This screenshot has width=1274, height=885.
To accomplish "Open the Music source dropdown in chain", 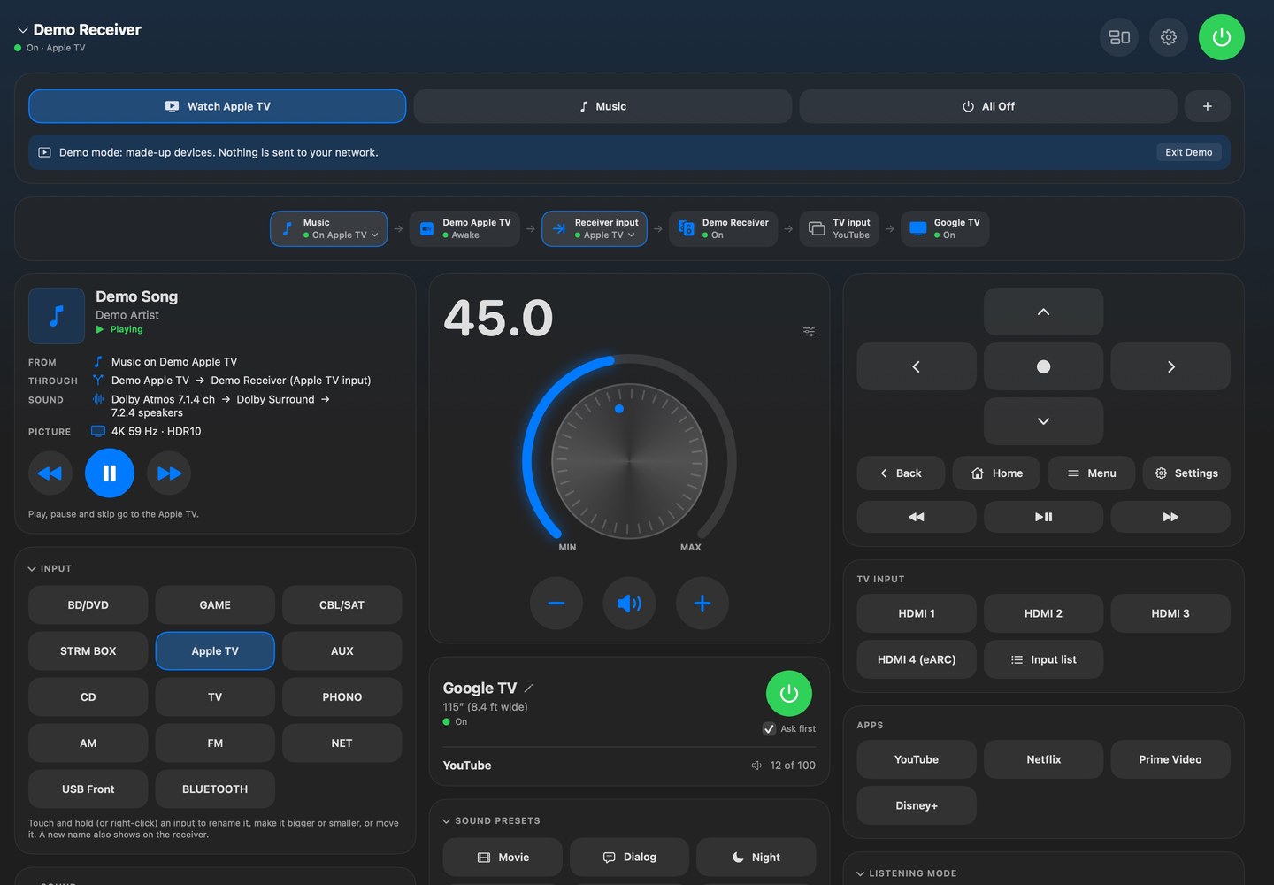I will 329,228.
